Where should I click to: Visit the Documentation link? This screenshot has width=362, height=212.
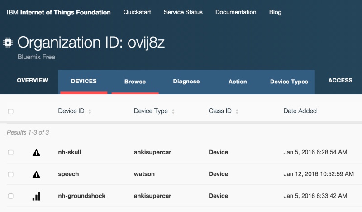pyautogui.click(x=236, y=12)
